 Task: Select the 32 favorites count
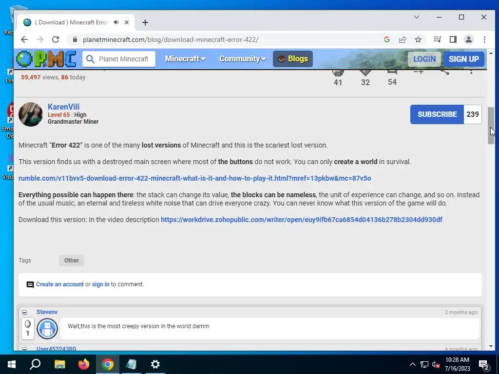[365, 82]
